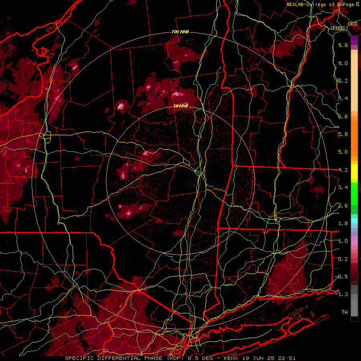
Task: Click the 0.2 value on color scale
Action: point(343,259)
